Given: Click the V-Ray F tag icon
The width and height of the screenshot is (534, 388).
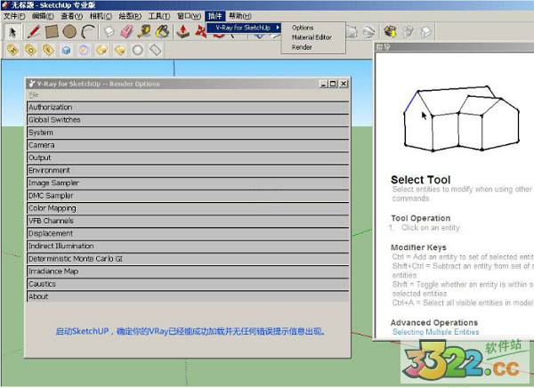Looking at the screenshot, I should tap(48, 50).
